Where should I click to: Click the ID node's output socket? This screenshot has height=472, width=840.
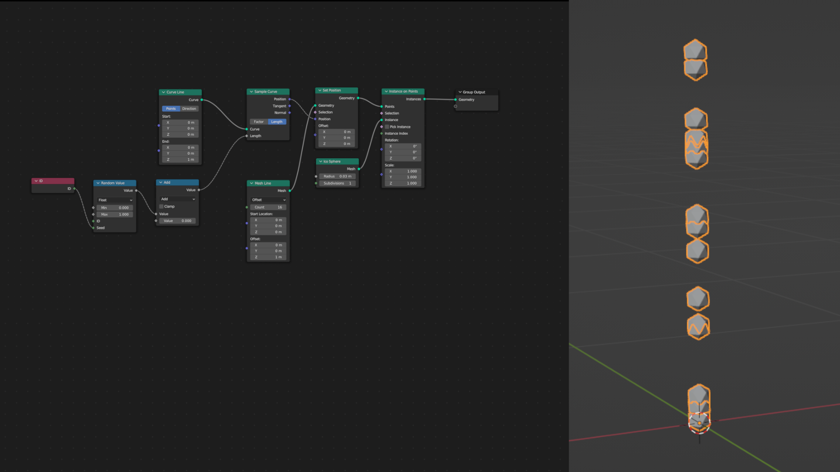pos(74,189)
